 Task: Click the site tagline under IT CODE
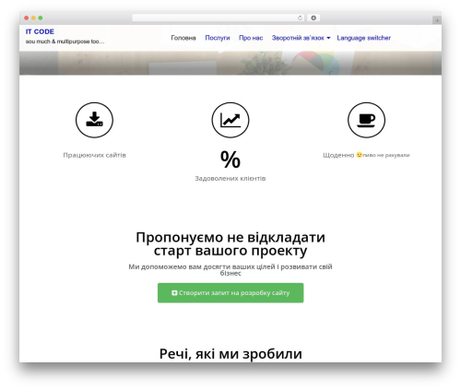point(65,41)
